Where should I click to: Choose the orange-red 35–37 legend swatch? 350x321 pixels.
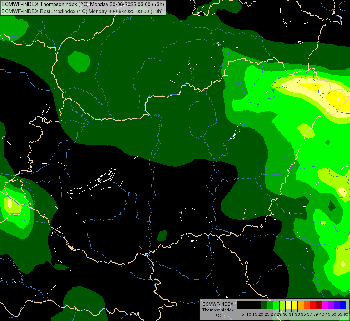307,305
